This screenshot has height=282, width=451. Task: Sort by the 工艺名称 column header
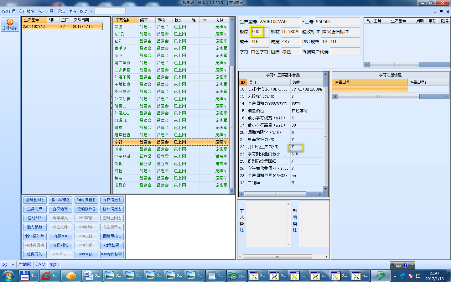coord(126,20)
